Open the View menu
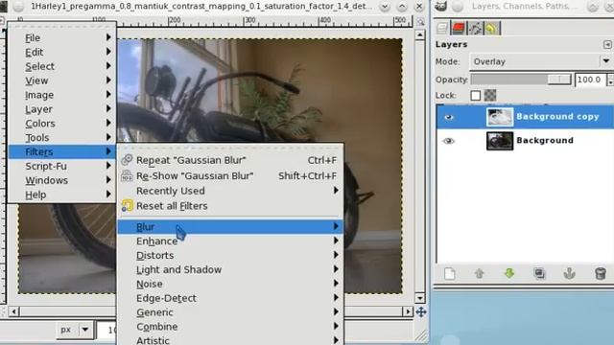The width and height of the screenshot is (614, 345). (x=61, y=80)
